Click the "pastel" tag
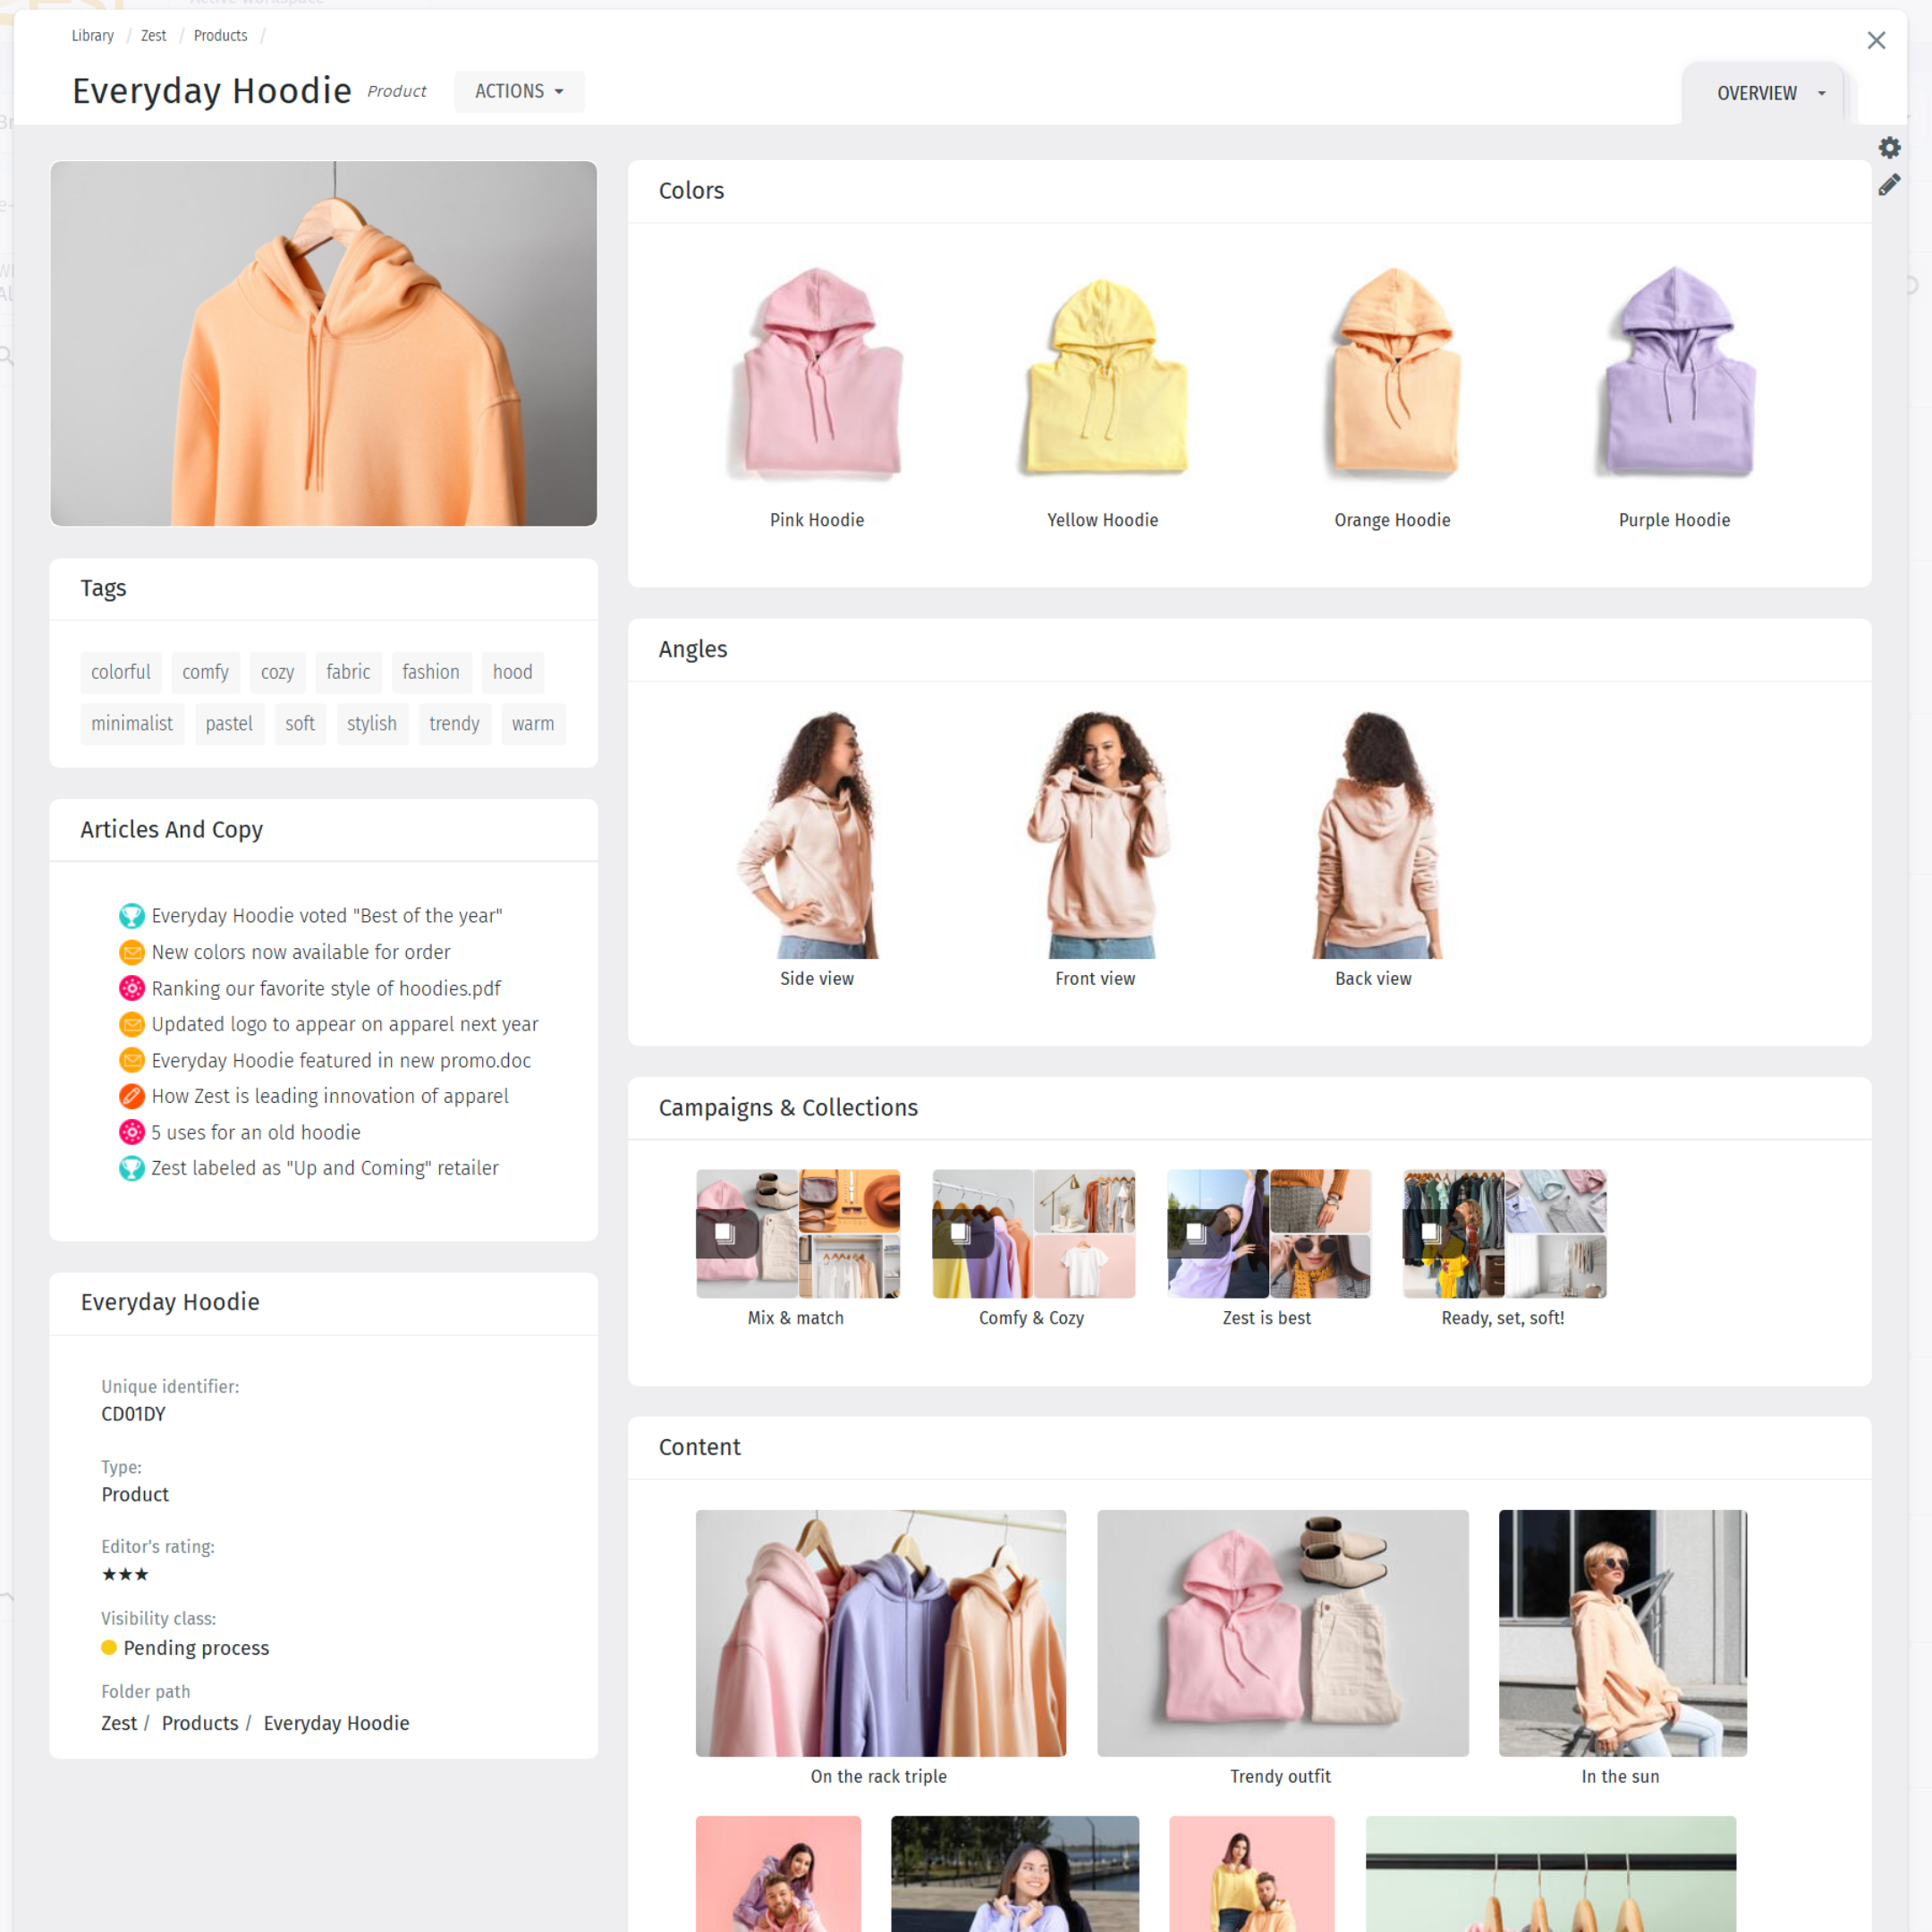The width and height of the screenshot is (1932, 1932). 229,724
